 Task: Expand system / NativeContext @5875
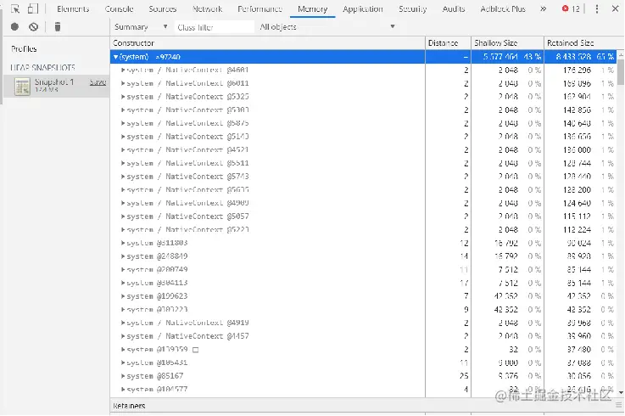[123, 123]
